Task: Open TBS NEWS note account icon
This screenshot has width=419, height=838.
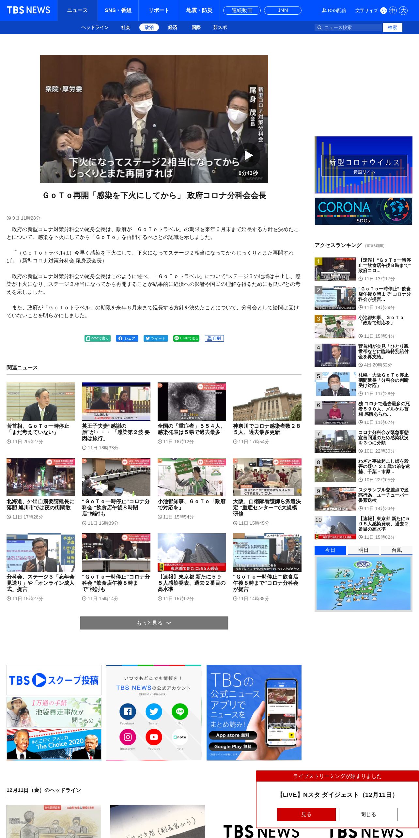Action: tap(180, 737)
